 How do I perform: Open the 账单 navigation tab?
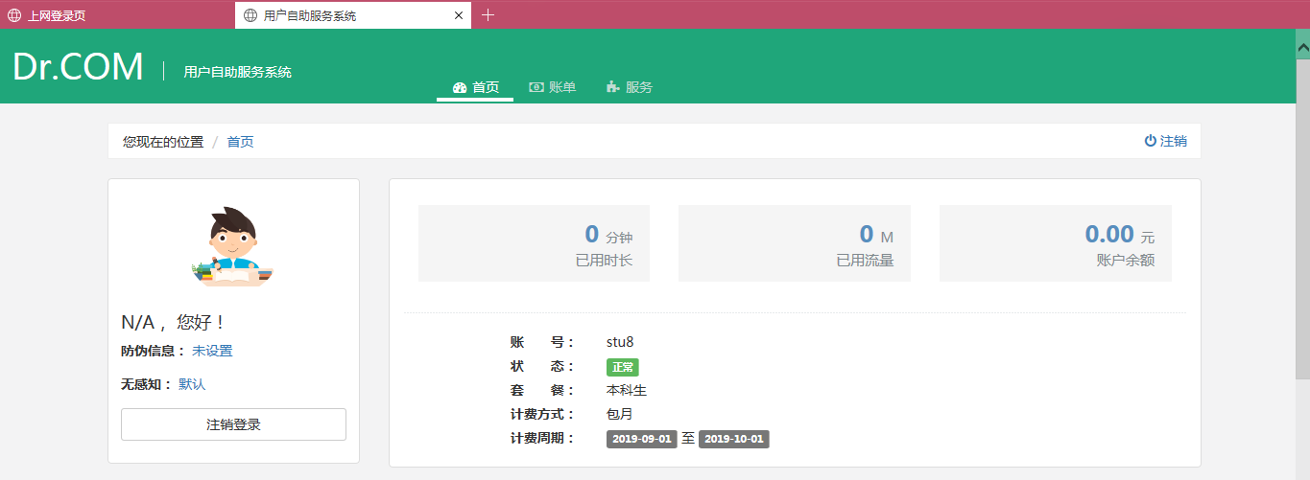pos(553,87)
